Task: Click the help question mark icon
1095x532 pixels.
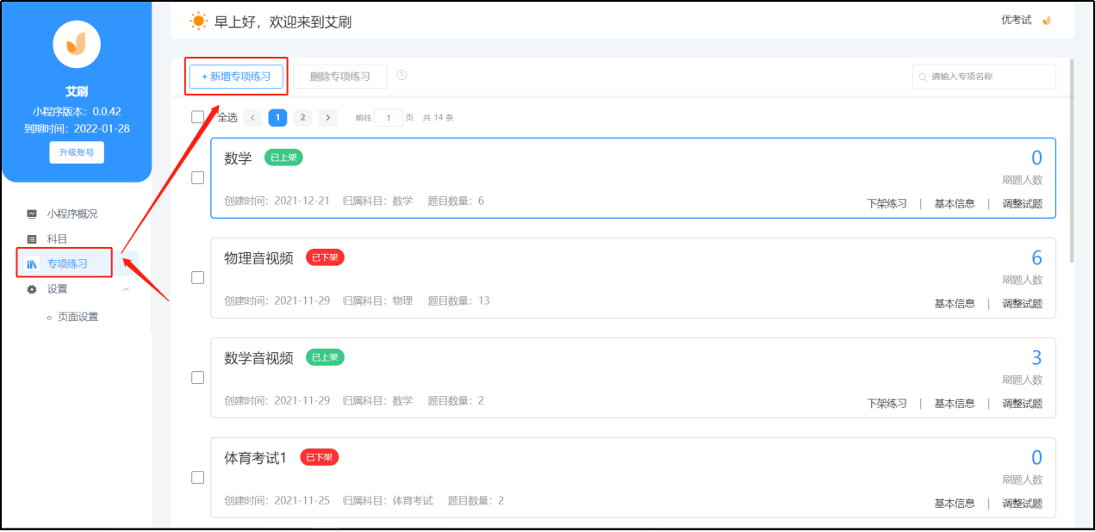Action: (x=402, y=76)
